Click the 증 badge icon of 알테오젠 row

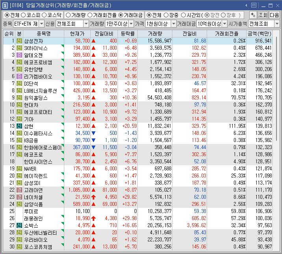(19, 55)
